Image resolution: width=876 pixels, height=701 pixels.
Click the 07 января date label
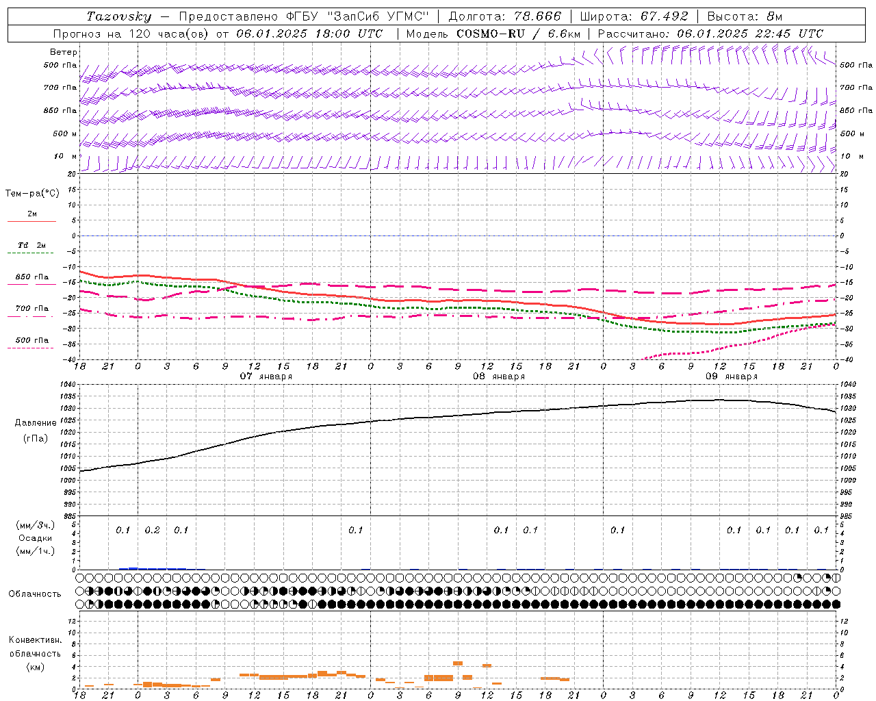tap(266, 377)
